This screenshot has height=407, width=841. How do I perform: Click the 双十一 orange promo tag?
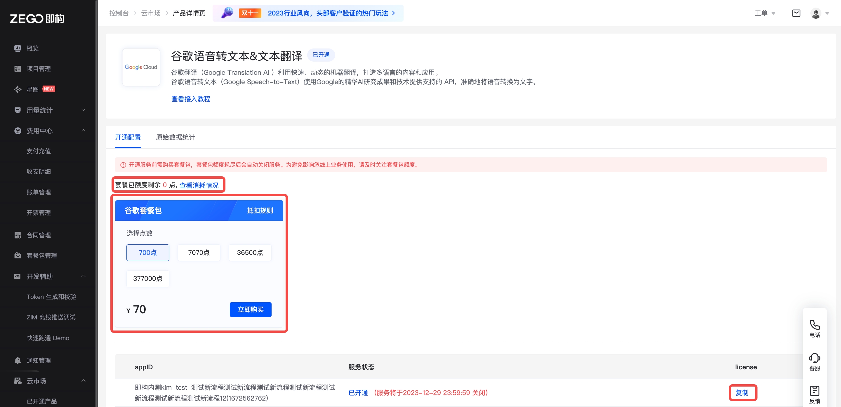pos(250,13)
